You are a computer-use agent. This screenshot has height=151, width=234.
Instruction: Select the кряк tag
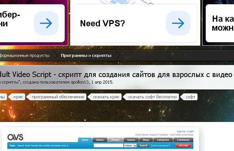click(x=17, y=97)
